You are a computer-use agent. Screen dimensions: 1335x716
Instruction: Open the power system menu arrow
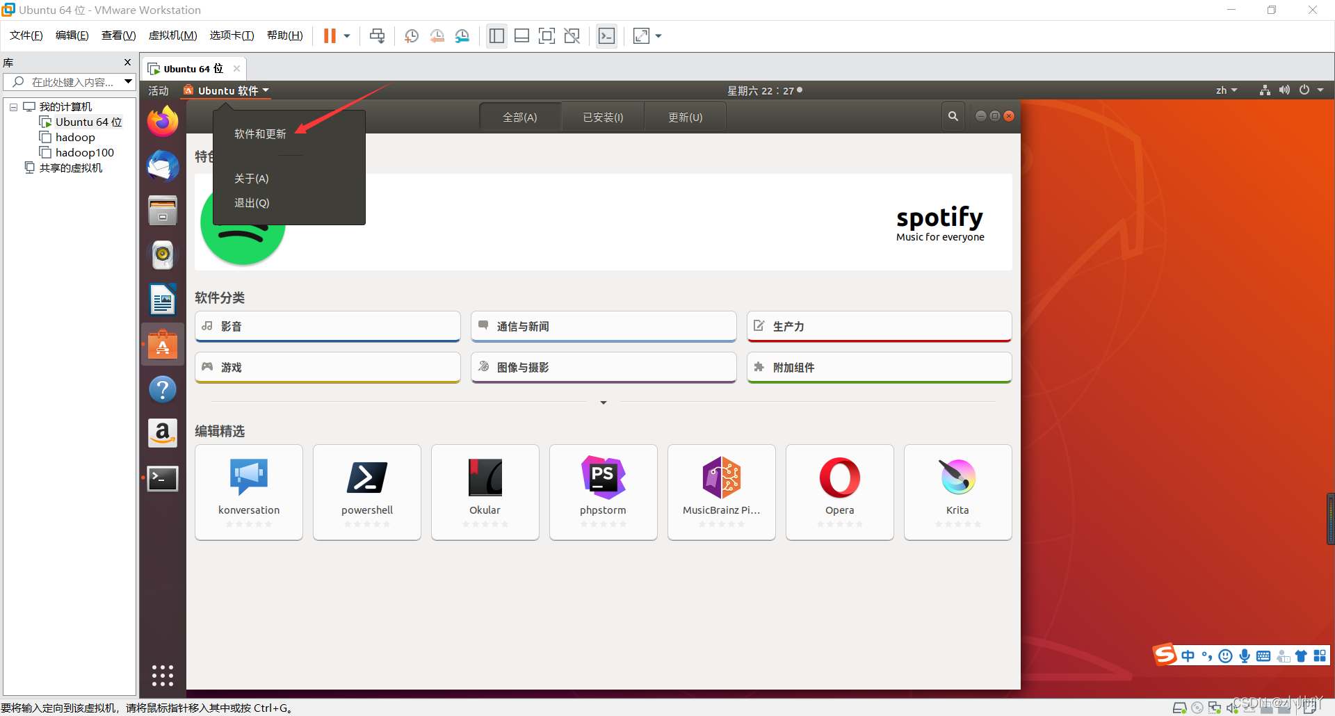[x=1320, y=90]
